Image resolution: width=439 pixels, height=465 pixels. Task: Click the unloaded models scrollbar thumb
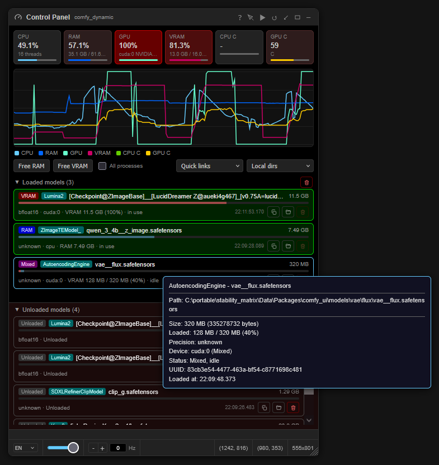(x=309, y=391)
